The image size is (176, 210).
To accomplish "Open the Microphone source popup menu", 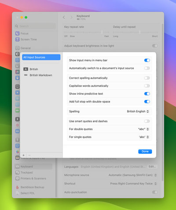I will pos(132,175).
